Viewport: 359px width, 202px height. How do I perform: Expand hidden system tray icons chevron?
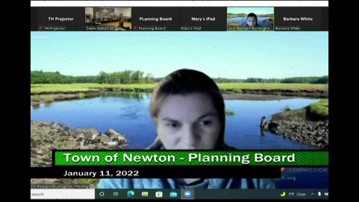pyautogui.click(x=312, y=194)
